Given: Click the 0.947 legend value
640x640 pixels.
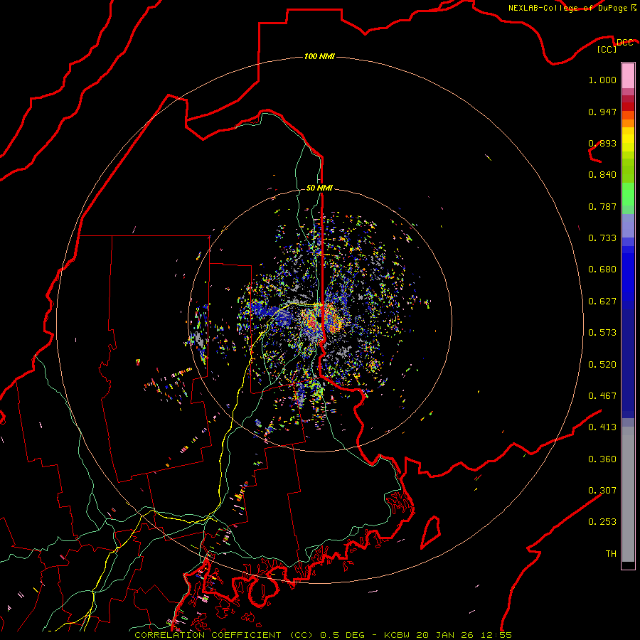Looking at the screenshot, I should point(602,112).
